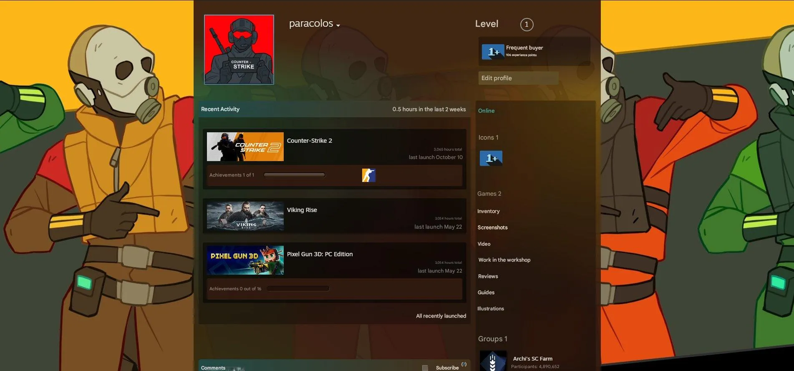Click the Edit profile button
This screenshot has height=371, width=794.
[518, 78]
